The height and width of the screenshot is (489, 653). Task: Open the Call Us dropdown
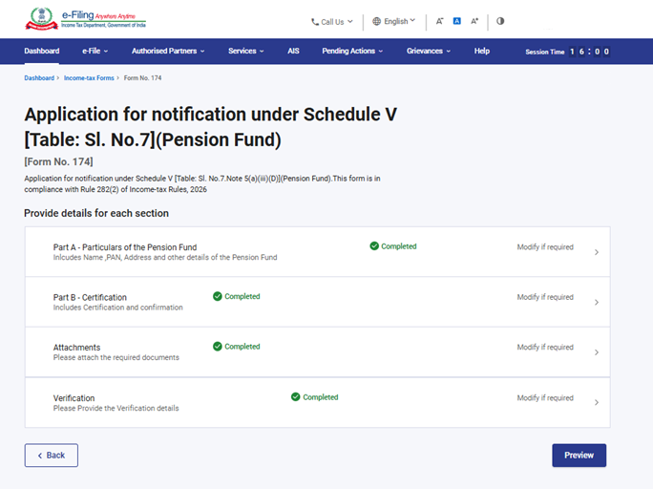[332, 21]
